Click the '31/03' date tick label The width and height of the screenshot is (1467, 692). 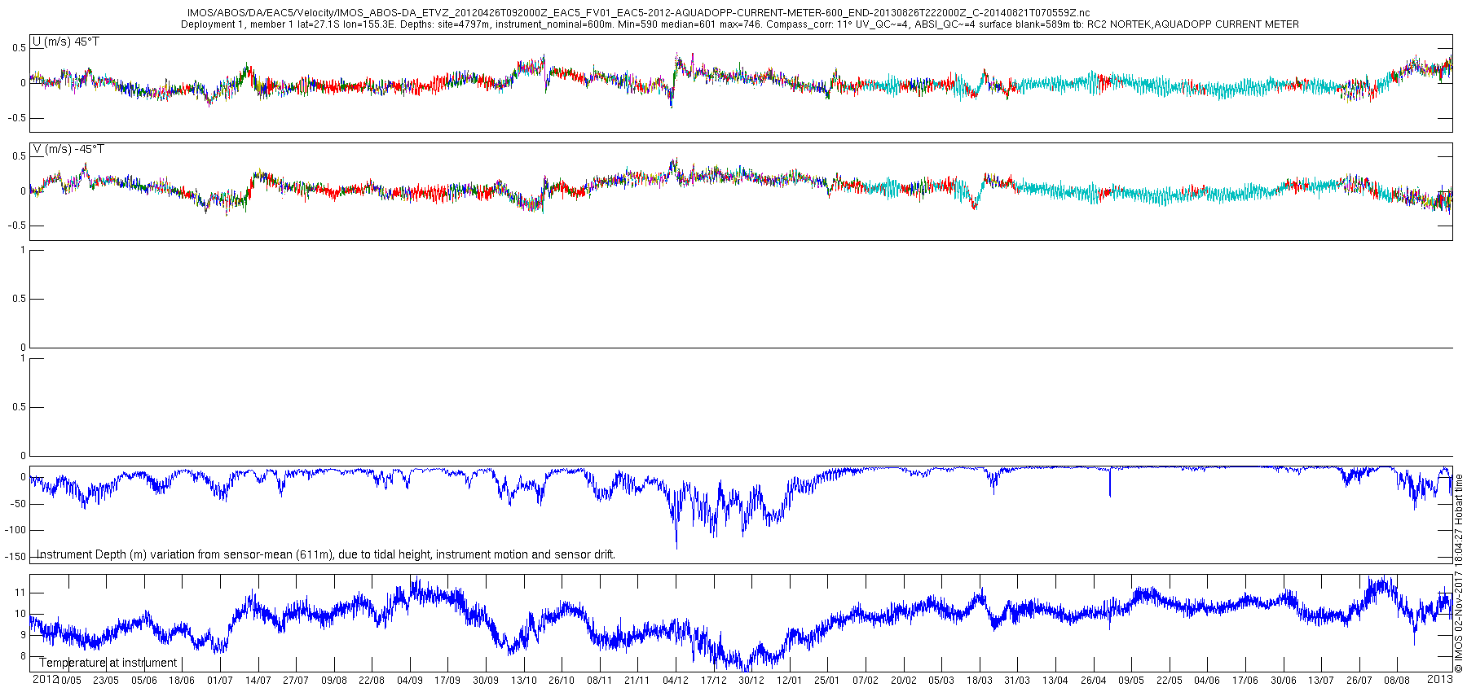point(1017,681)
